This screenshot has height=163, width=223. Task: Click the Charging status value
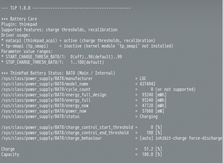pyautogui.click(x=149, y=117)
